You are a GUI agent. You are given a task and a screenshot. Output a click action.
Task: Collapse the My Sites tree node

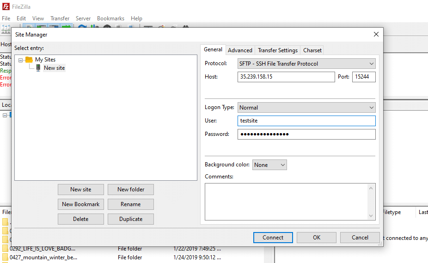tap(20, 60)
